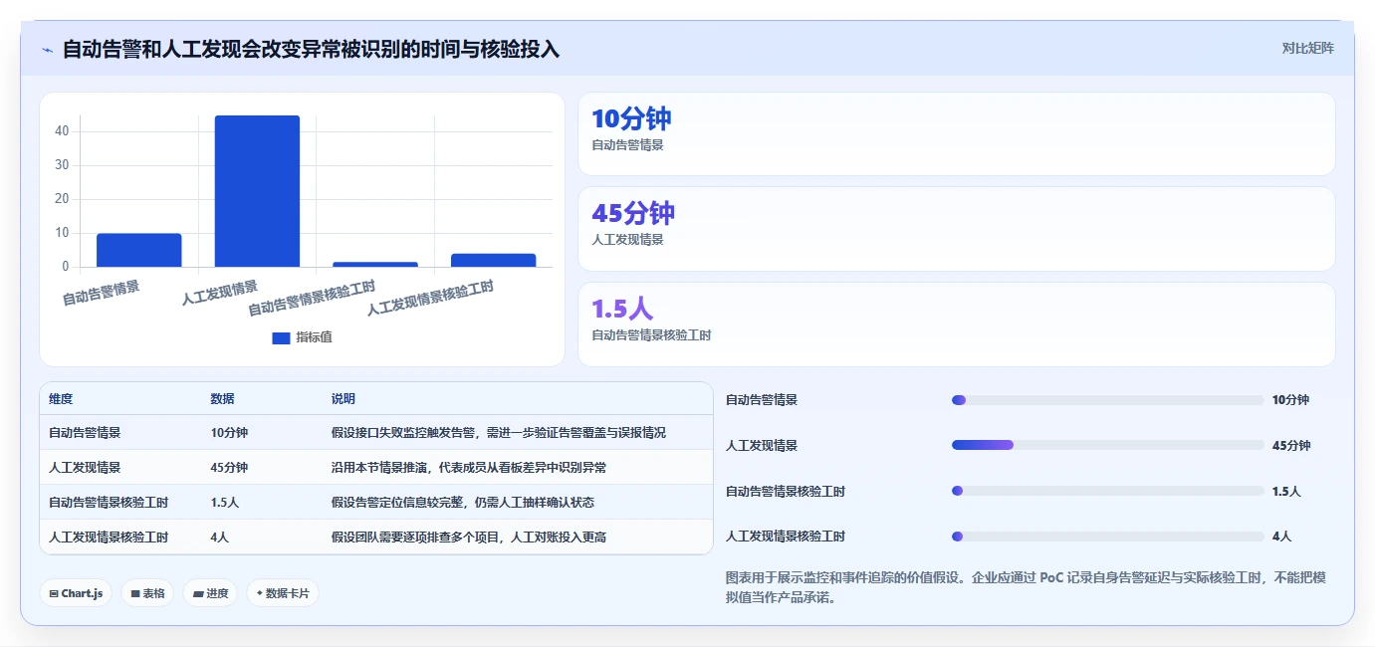
Task: Click 45分钟 value beside progress bar
Action: coord(1291,445)
